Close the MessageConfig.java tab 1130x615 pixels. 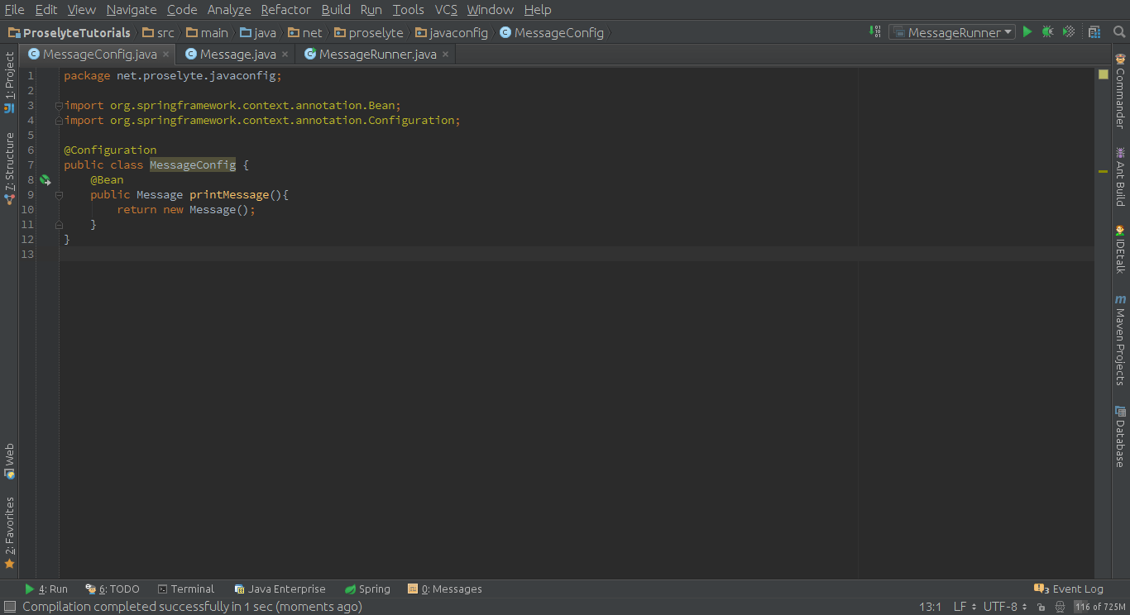pyautogui.click(x=165, y=55)
